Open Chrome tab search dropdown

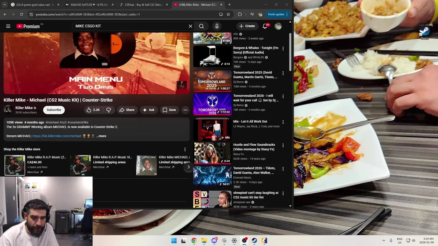[4, 5]
